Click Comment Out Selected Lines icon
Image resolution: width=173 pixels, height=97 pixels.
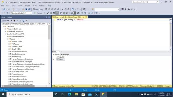point(82,13)
